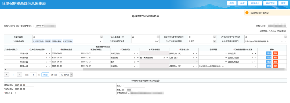Clear 氮氧化物（气） pollutant name selection
The height and width of the screenshot is (103, 290).
[193, 54]
